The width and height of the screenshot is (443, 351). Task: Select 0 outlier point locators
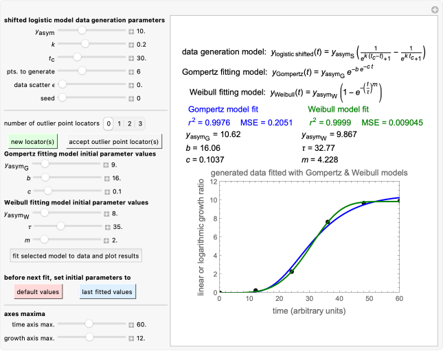pyautogui.click(x=108, y=124)
